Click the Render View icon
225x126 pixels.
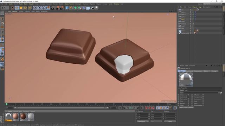point(53,8)
